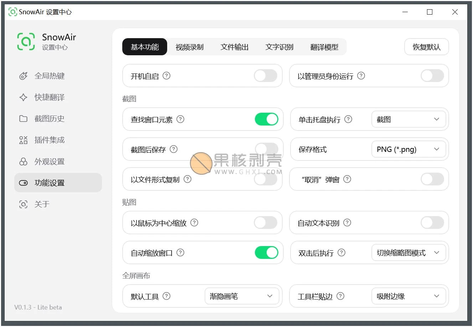Screen dimensions: 473x327
Task: Open the 单击托盘执行 dropdown showing 截图
Action: [408, 119]
